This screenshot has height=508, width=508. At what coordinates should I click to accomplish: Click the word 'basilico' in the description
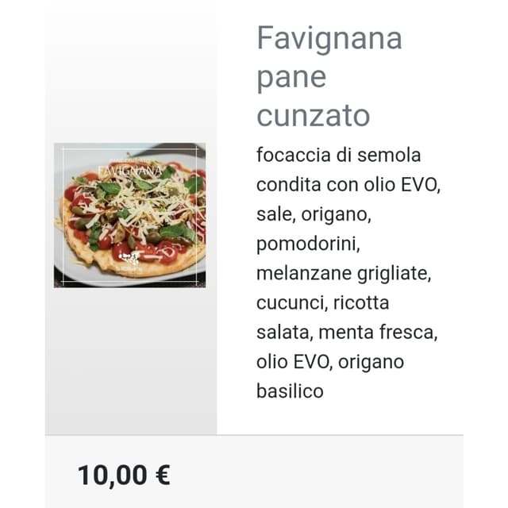point(290,391)
